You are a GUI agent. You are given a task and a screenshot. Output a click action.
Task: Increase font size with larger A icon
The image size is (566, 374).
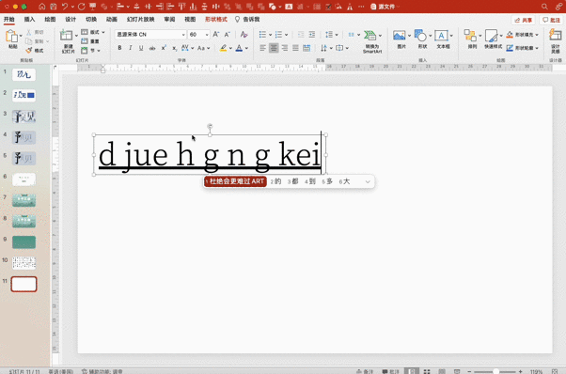[216, 34]
